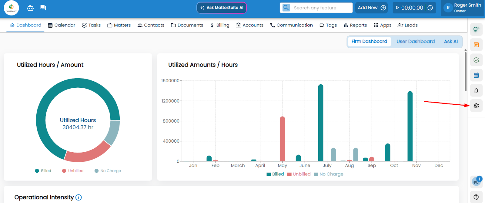
Task: Expand the Add New menu
Action: 371,8
